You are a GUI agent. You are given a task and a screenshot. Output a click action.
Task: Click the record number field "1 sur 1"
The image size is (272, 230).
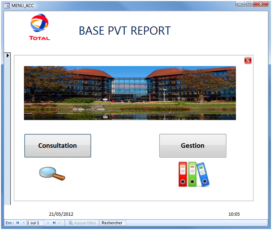[35, 223]
